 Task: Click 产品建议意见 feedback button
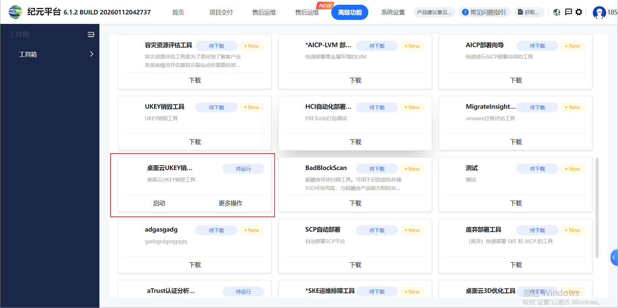(x=434, y=12)
